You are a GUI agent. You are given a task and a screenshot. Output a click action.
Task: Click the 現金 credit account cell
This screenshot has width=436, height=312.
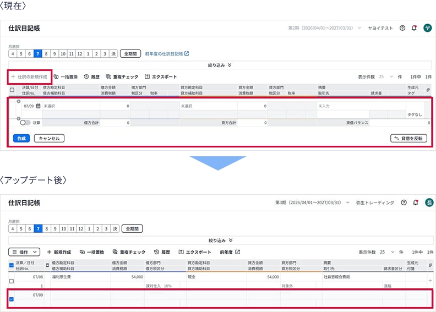tap(216, 277)
